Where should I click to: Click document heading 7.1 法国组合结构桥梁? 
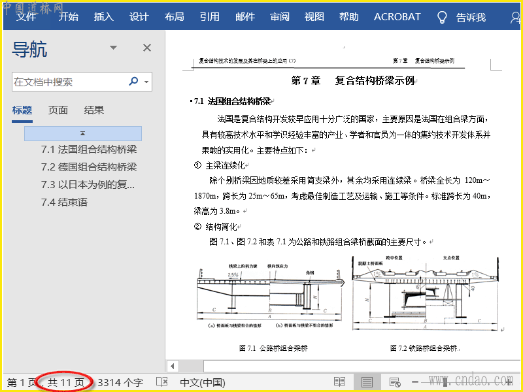pyautogui.click(x=232, y=101)
